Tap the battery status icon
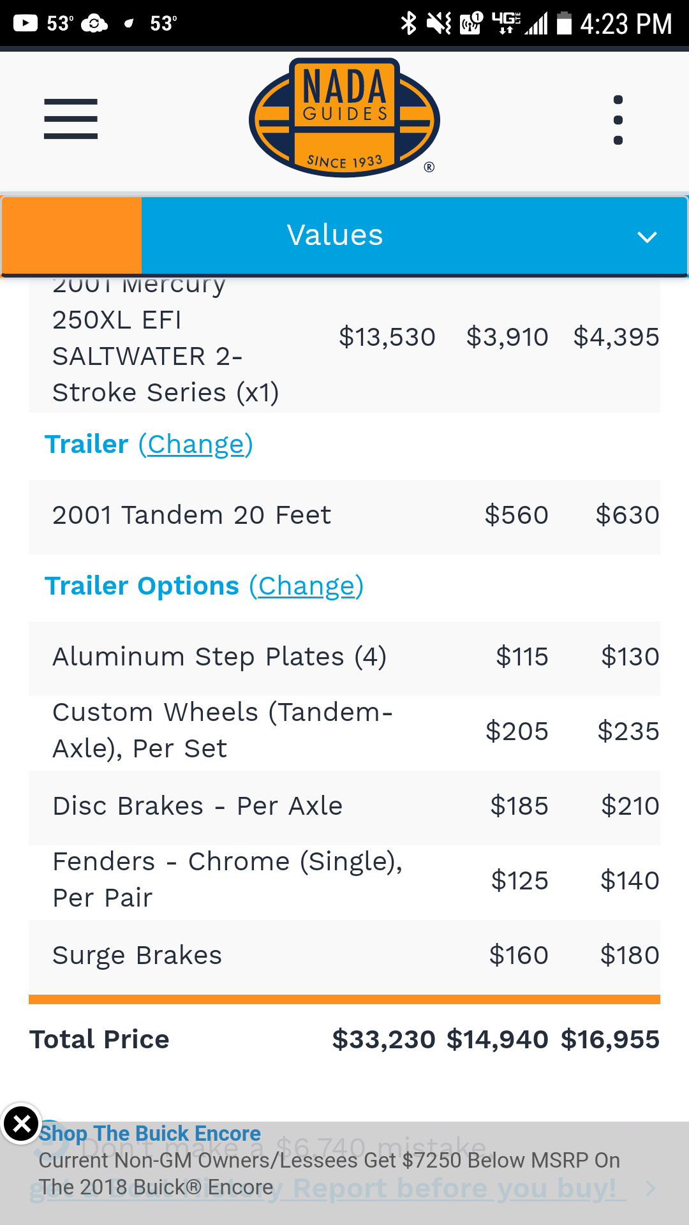The image size is (689, 1225). click(x=564, y=24)
